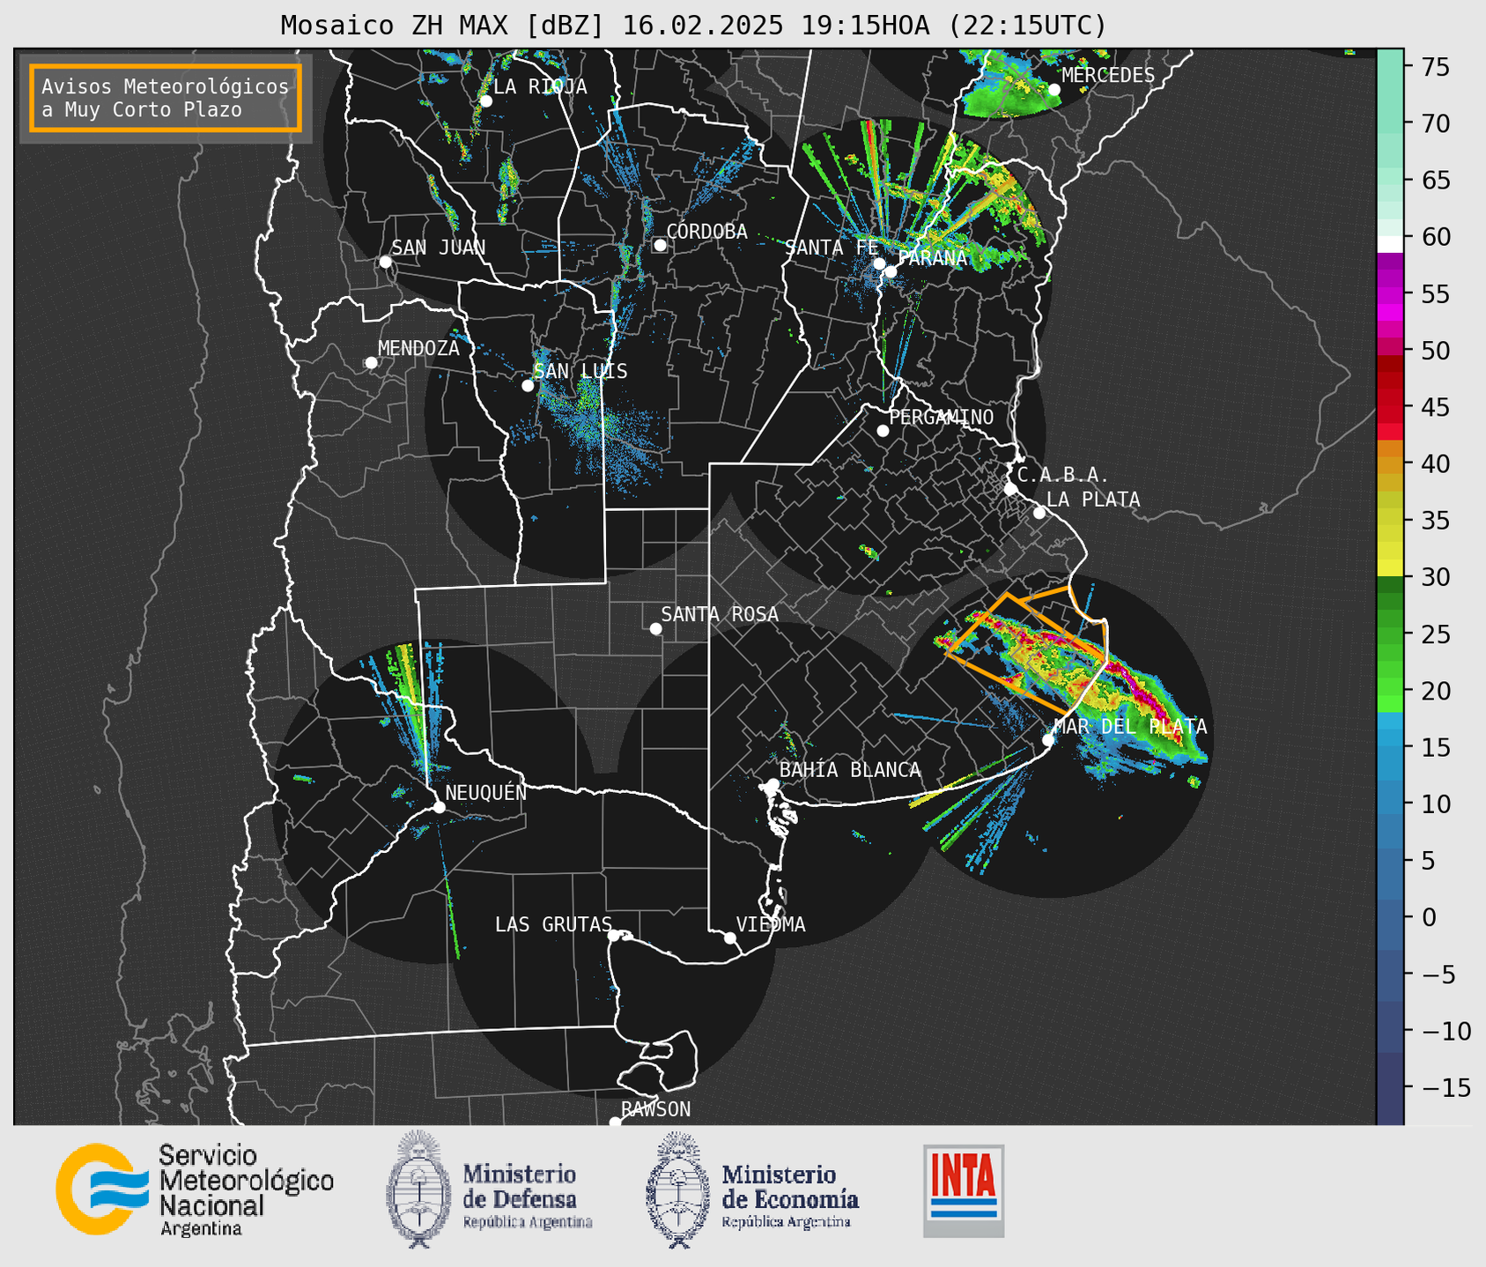Click the yellow 30 dBZ color on scale
Screen dimensions: 1486x1267
(x=1390, y=567)
